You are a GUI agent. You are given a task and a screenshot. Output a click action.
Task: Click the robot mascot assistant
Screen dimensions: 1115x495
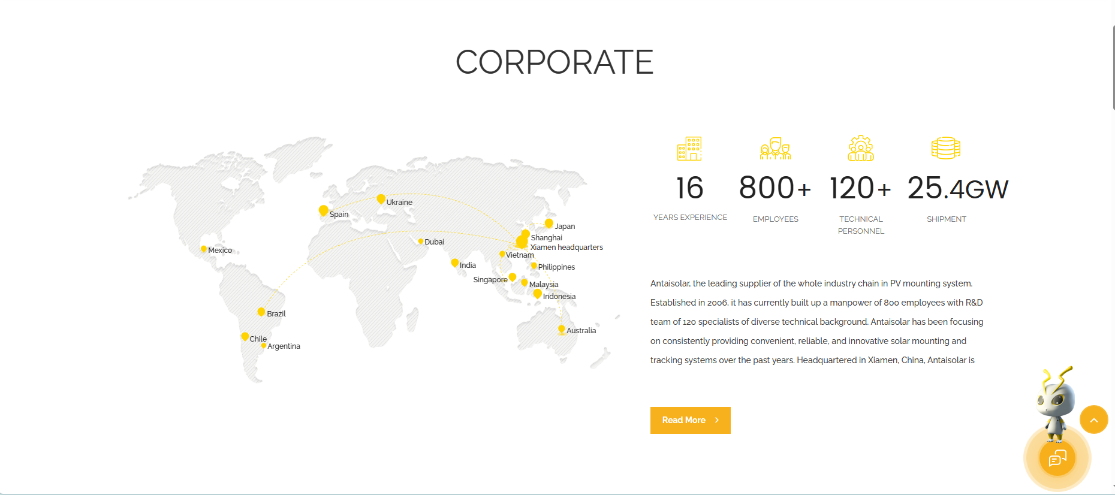click(x=1056, y=405)
